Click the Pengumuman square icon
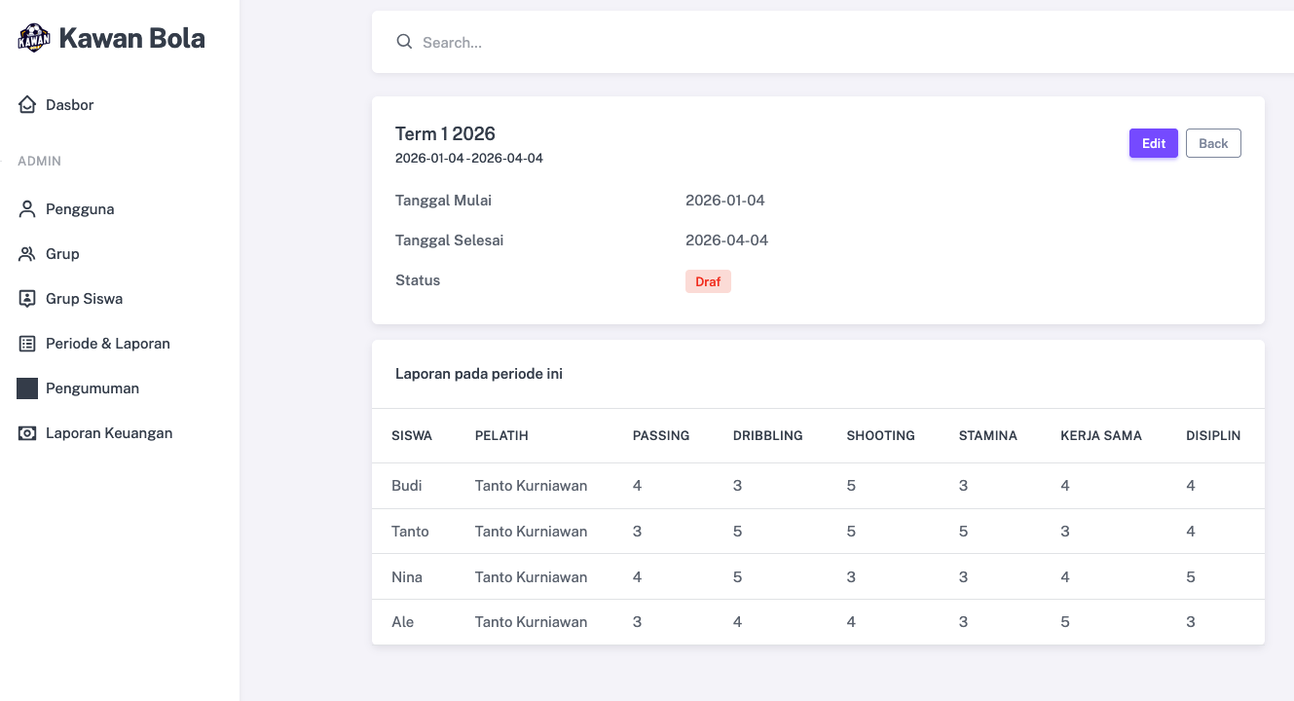 pyautogui.click(x=27, y=388)
